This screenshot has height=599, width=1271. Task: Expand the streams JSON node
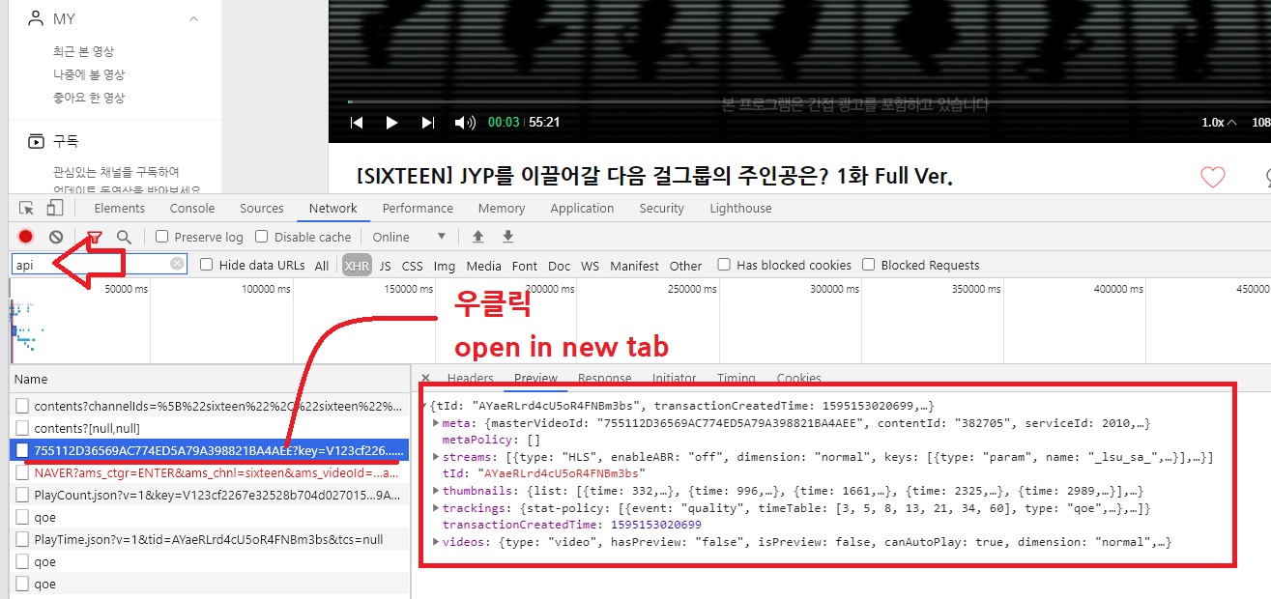click(436, 457)
